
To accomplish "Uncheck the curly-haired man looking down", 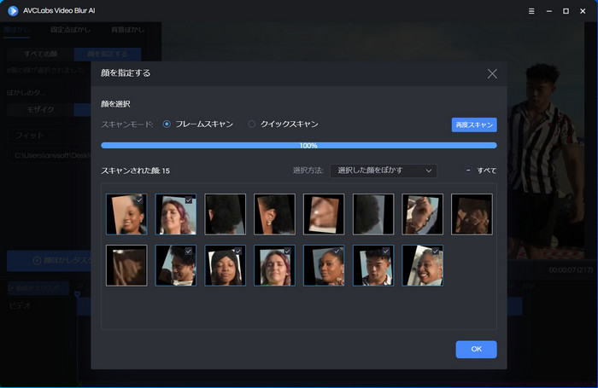I will point(189,252).
